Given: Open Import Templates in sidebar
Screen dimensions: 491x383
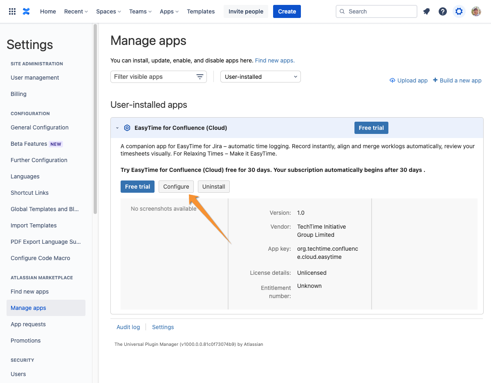Looking at the screenshot, I should tap(34, 225).
